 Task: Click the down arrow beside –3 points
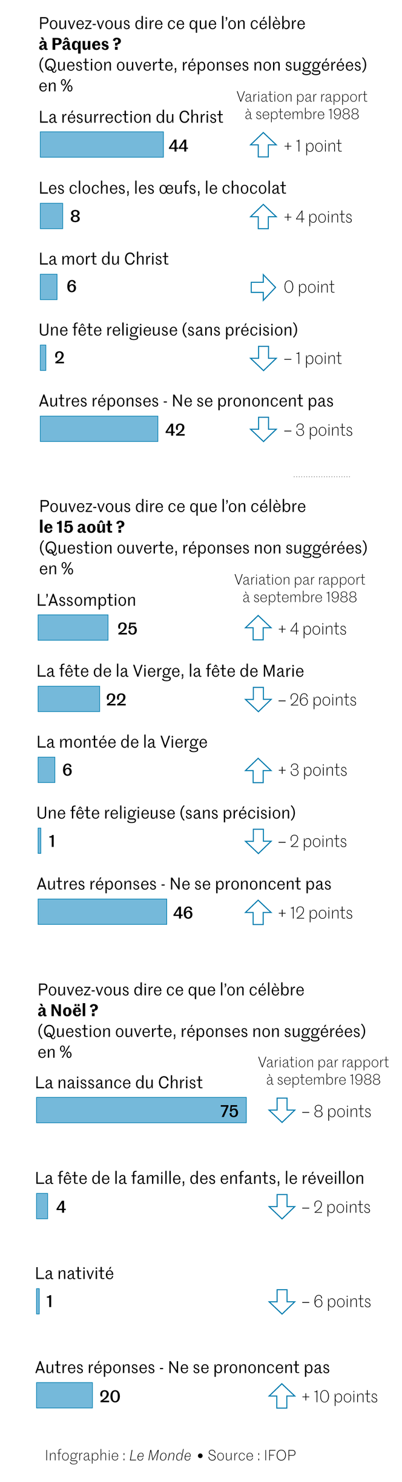263,429
